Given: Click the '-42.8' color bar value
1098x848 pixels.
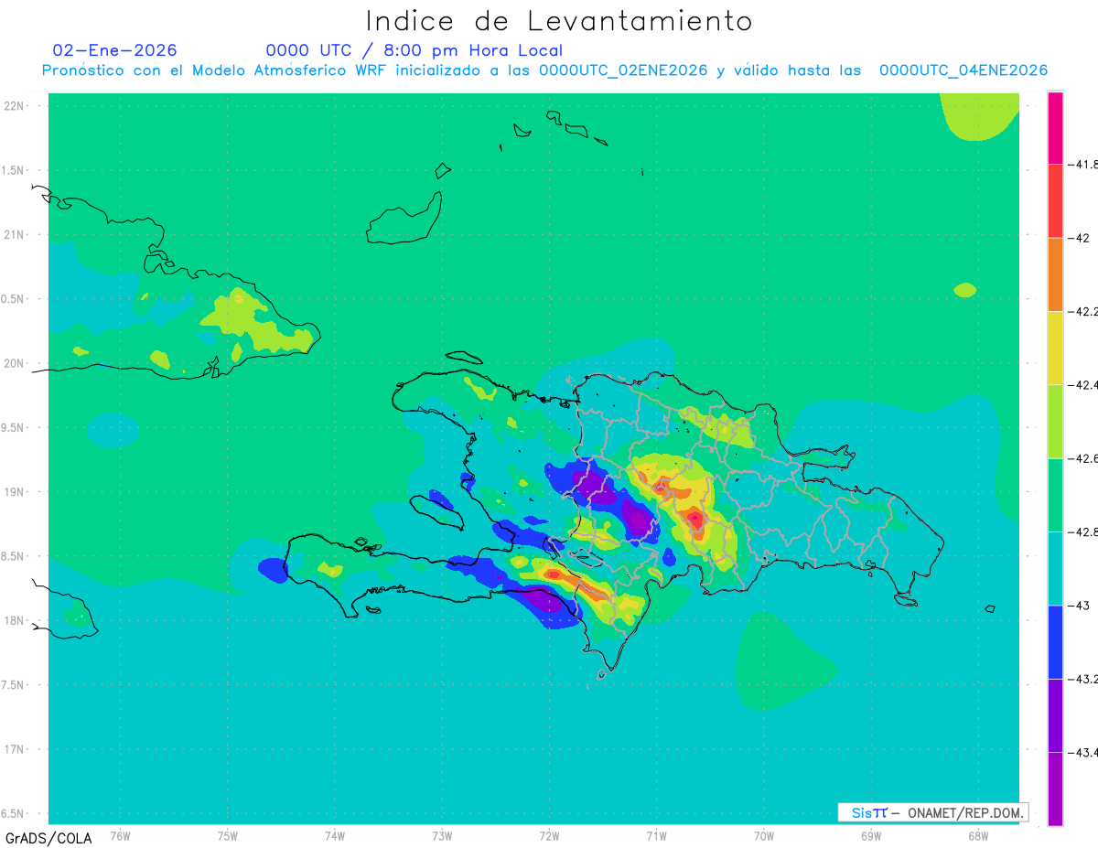Looking at the screenshot, I should coord(1082,531).
